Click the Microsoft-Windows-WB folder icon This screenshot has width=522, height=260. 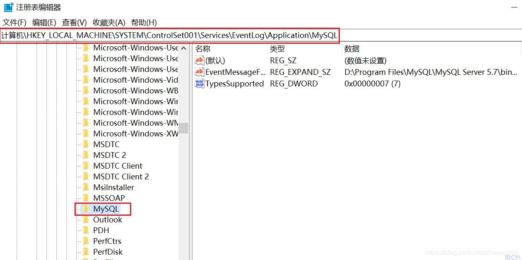coord(86,91)
